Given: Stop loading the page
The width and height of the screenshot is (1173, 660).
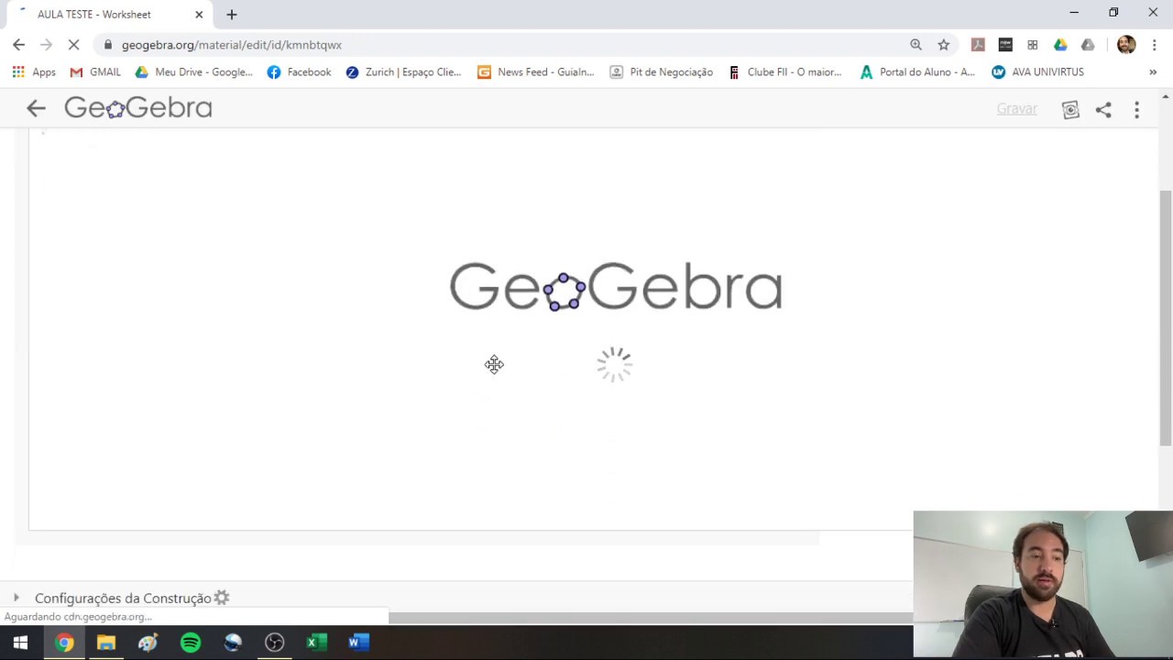Looking at the screenshot, I should [75, 44].
